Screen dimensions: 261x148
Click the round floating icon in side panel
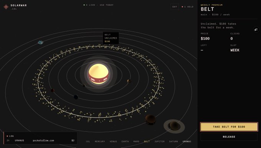click(256, 30)
